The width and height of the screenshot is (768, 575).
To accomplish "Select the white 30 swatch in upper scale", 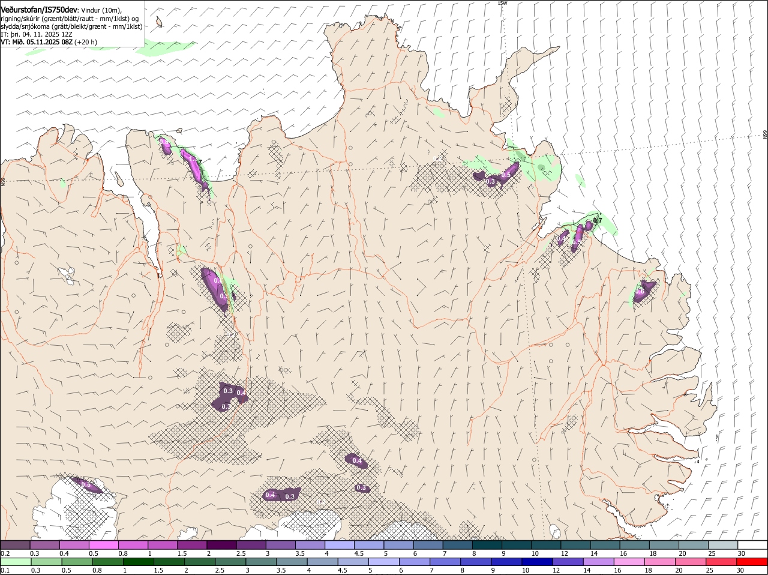I will click(x=752, y=545).
